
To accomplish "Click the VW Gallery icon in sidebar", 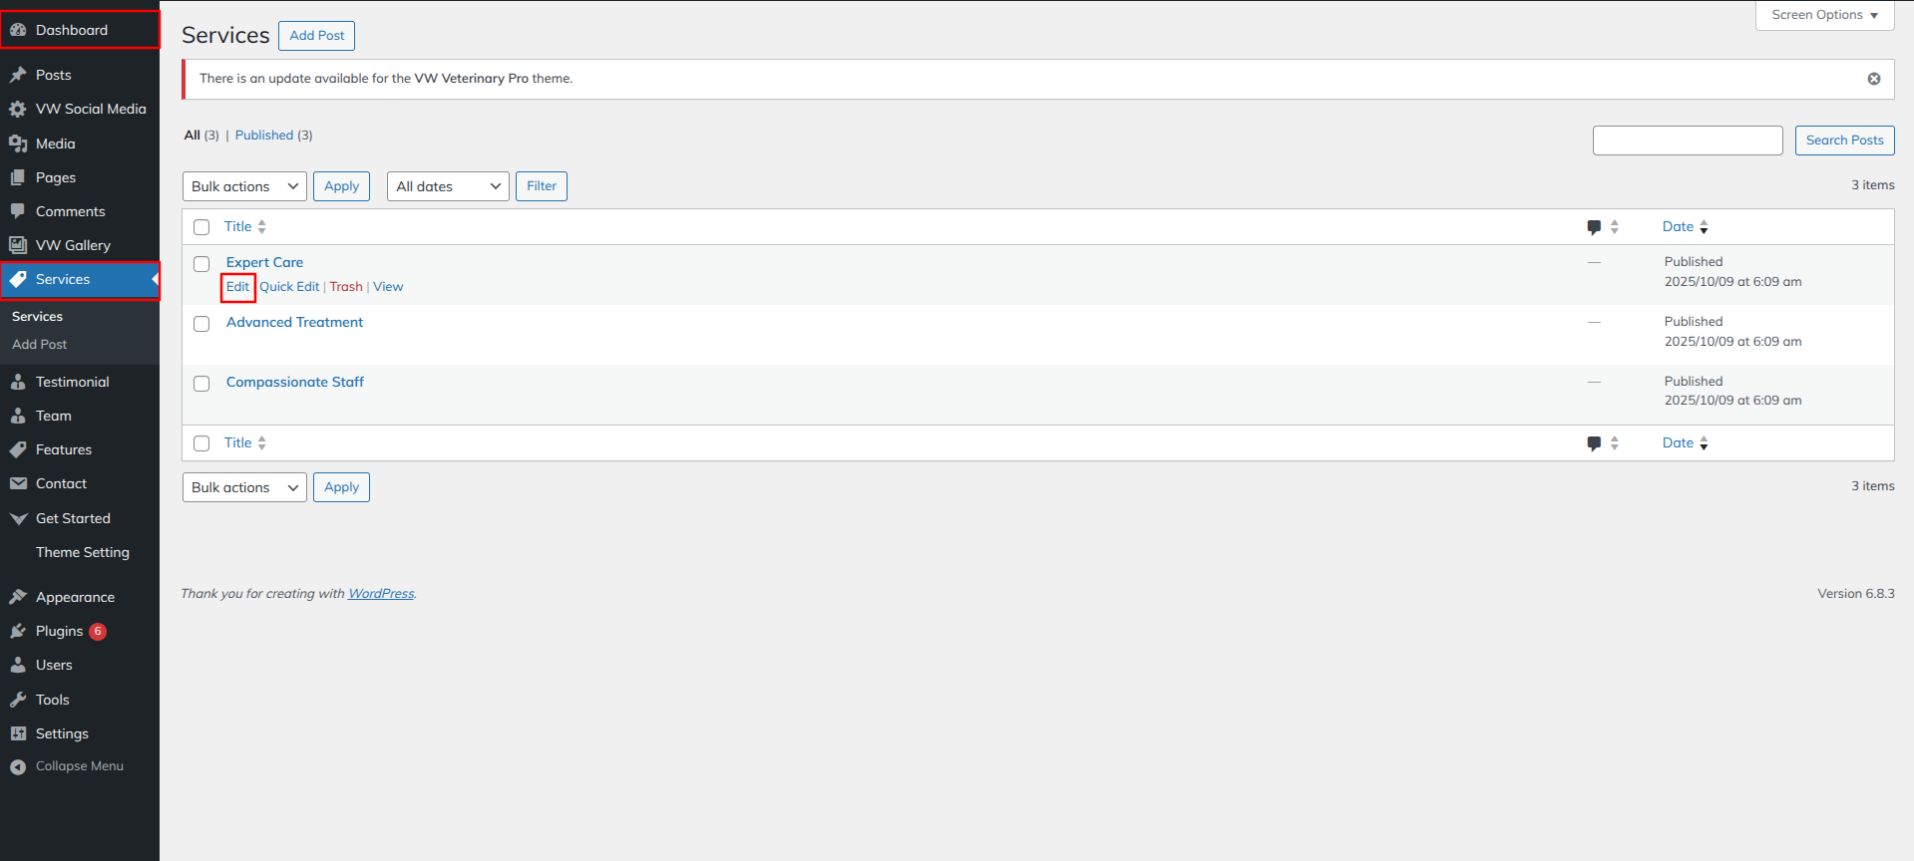I will [18, 245].
